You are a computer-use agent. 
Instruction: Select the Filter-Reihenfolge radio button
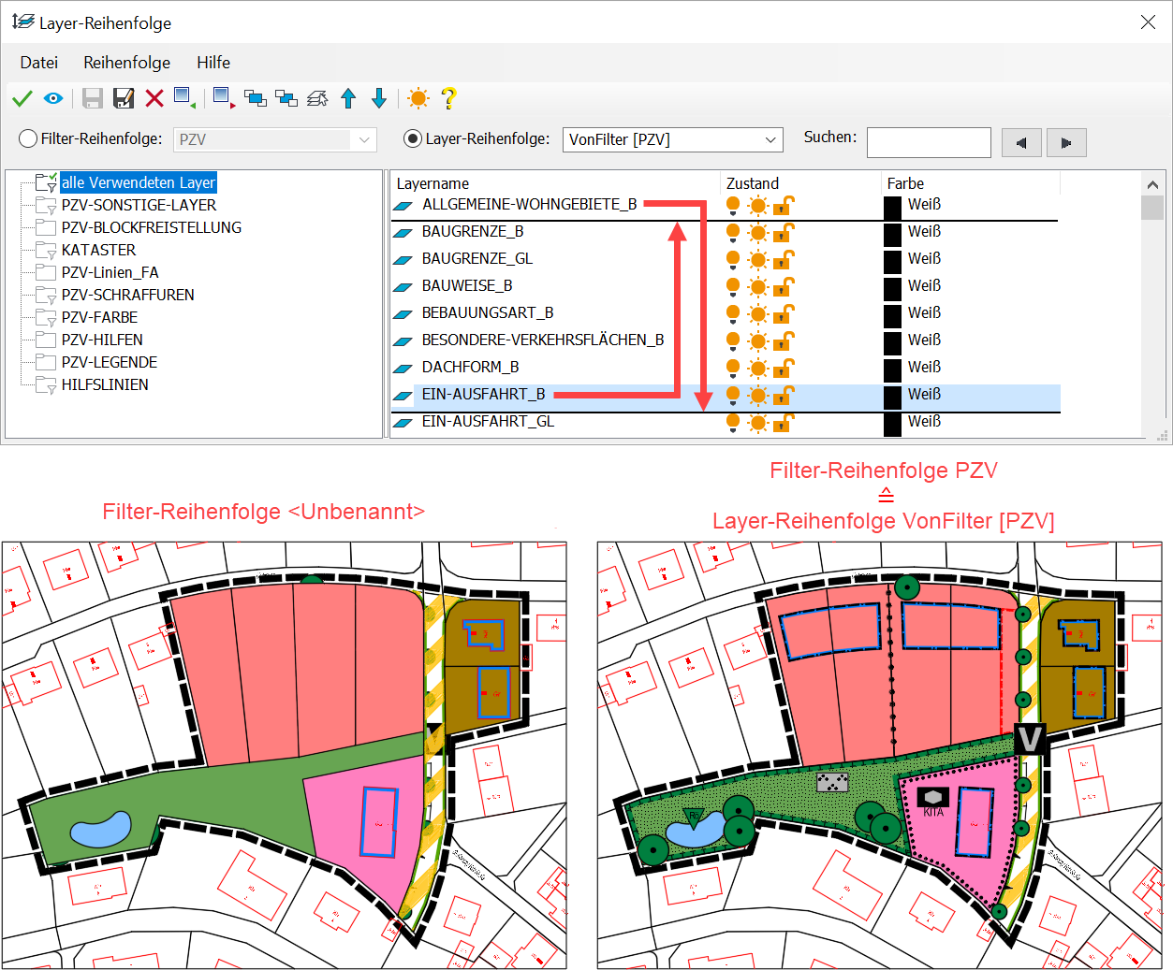28,138
